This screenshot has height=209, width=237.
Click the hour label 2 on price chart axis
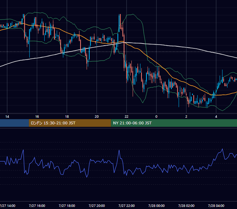pyautogui.click(x=186, y=117)
